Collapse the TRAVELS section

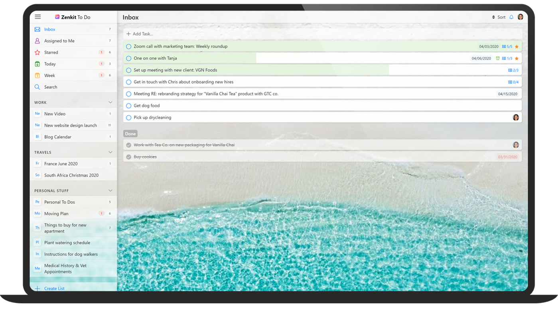110,152
